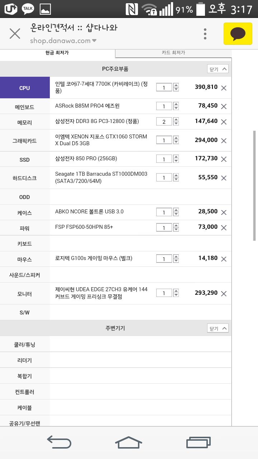Increase the memory quantity with up arrow
Image resolution: width=258 pixels, height=459 pixels.
tap(176, 119)
